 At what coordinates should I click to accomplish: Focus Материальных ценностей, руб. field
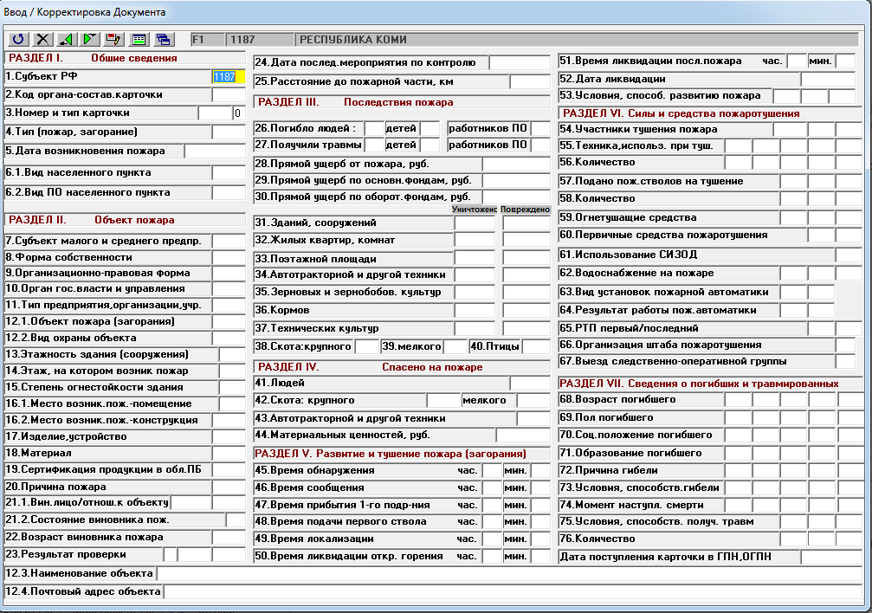point(523,435)
